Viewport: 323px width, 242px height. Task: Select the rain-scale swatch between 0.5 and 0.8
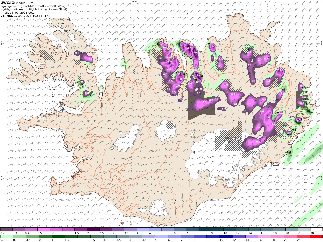(x=32, y=236)
